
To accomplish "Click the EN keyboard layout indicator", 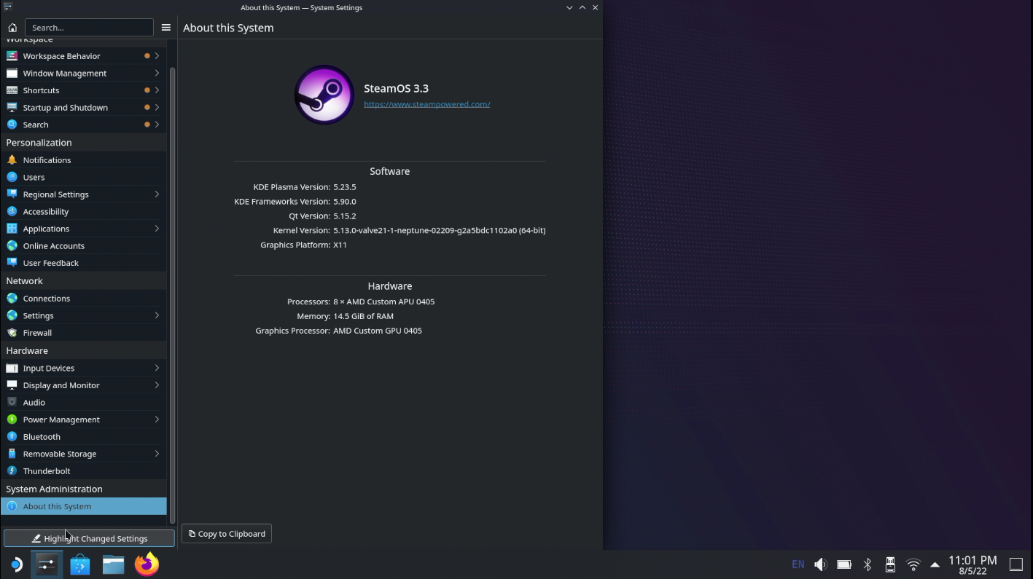I will pyautogui.click(x=798, y=564).
